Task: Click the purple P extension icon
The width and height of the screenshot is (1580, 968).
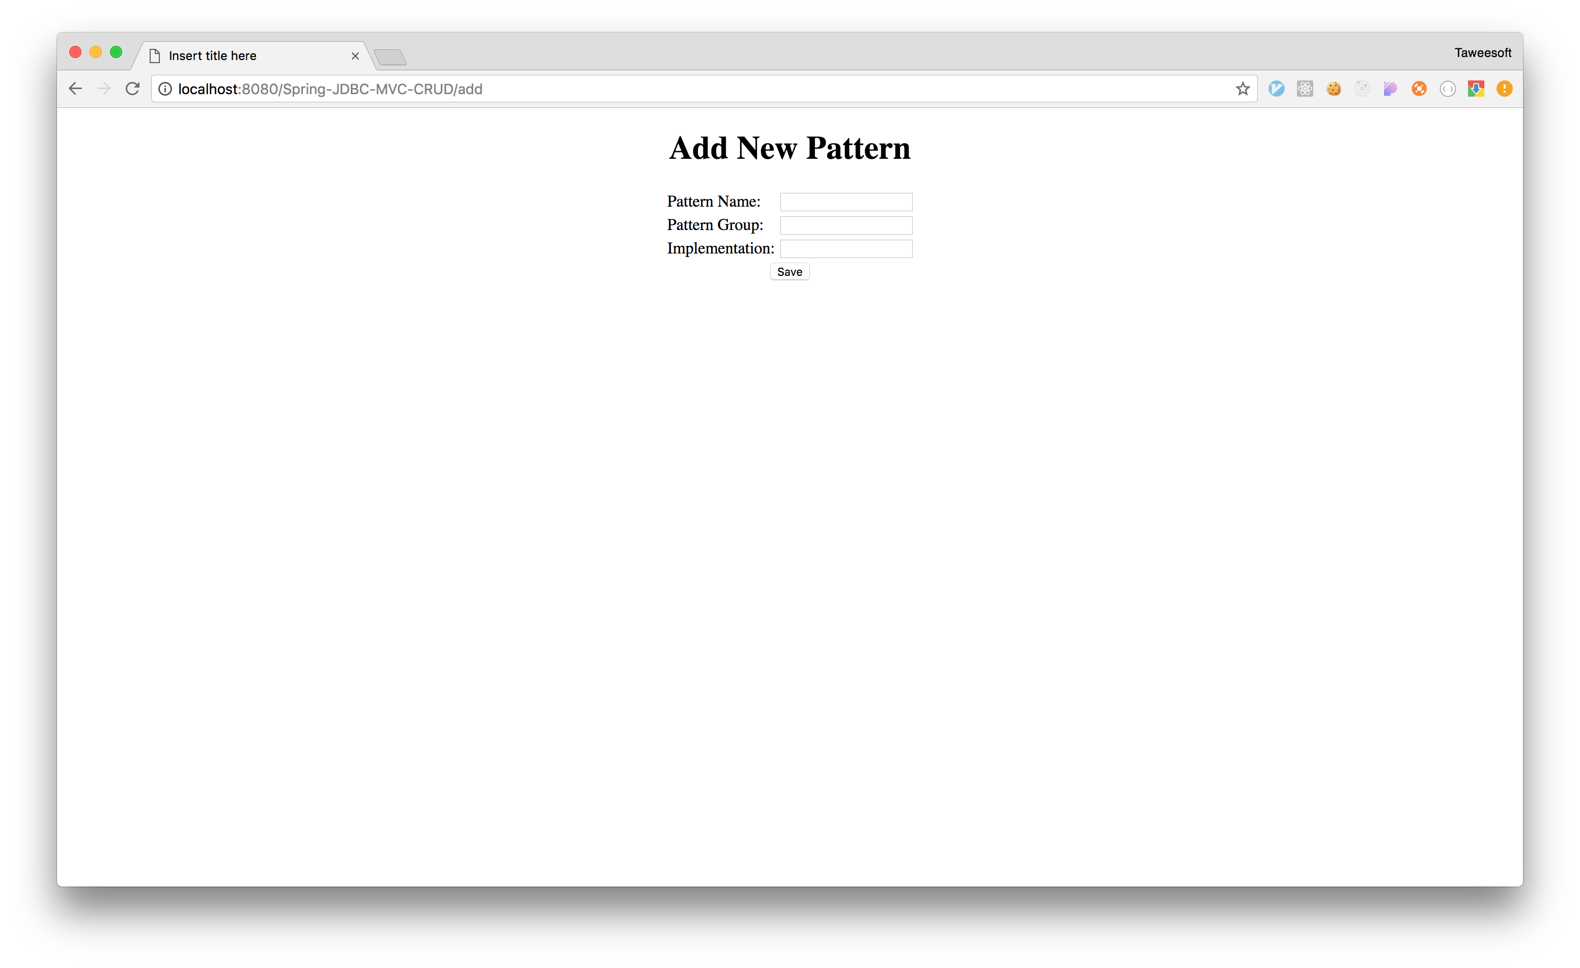Action: pos(1390,89)
